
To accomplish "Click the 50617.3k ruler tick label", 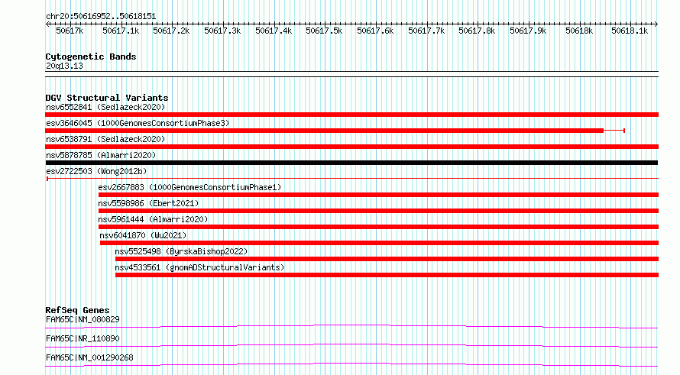I will click(222, 31).
